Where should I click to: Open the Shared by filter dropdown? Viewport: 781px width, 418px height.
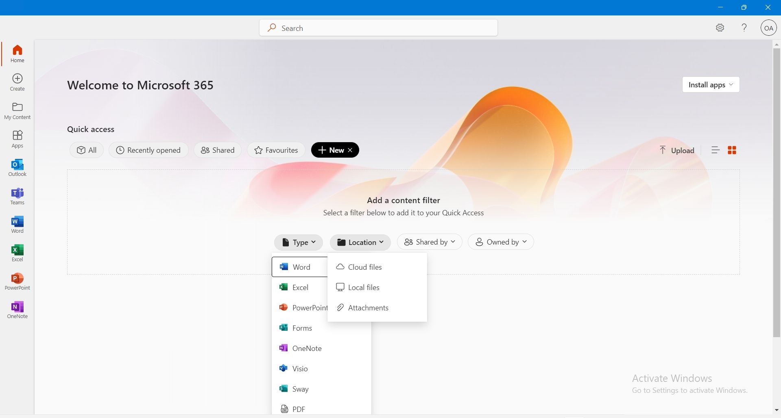(x=430, y=242)
